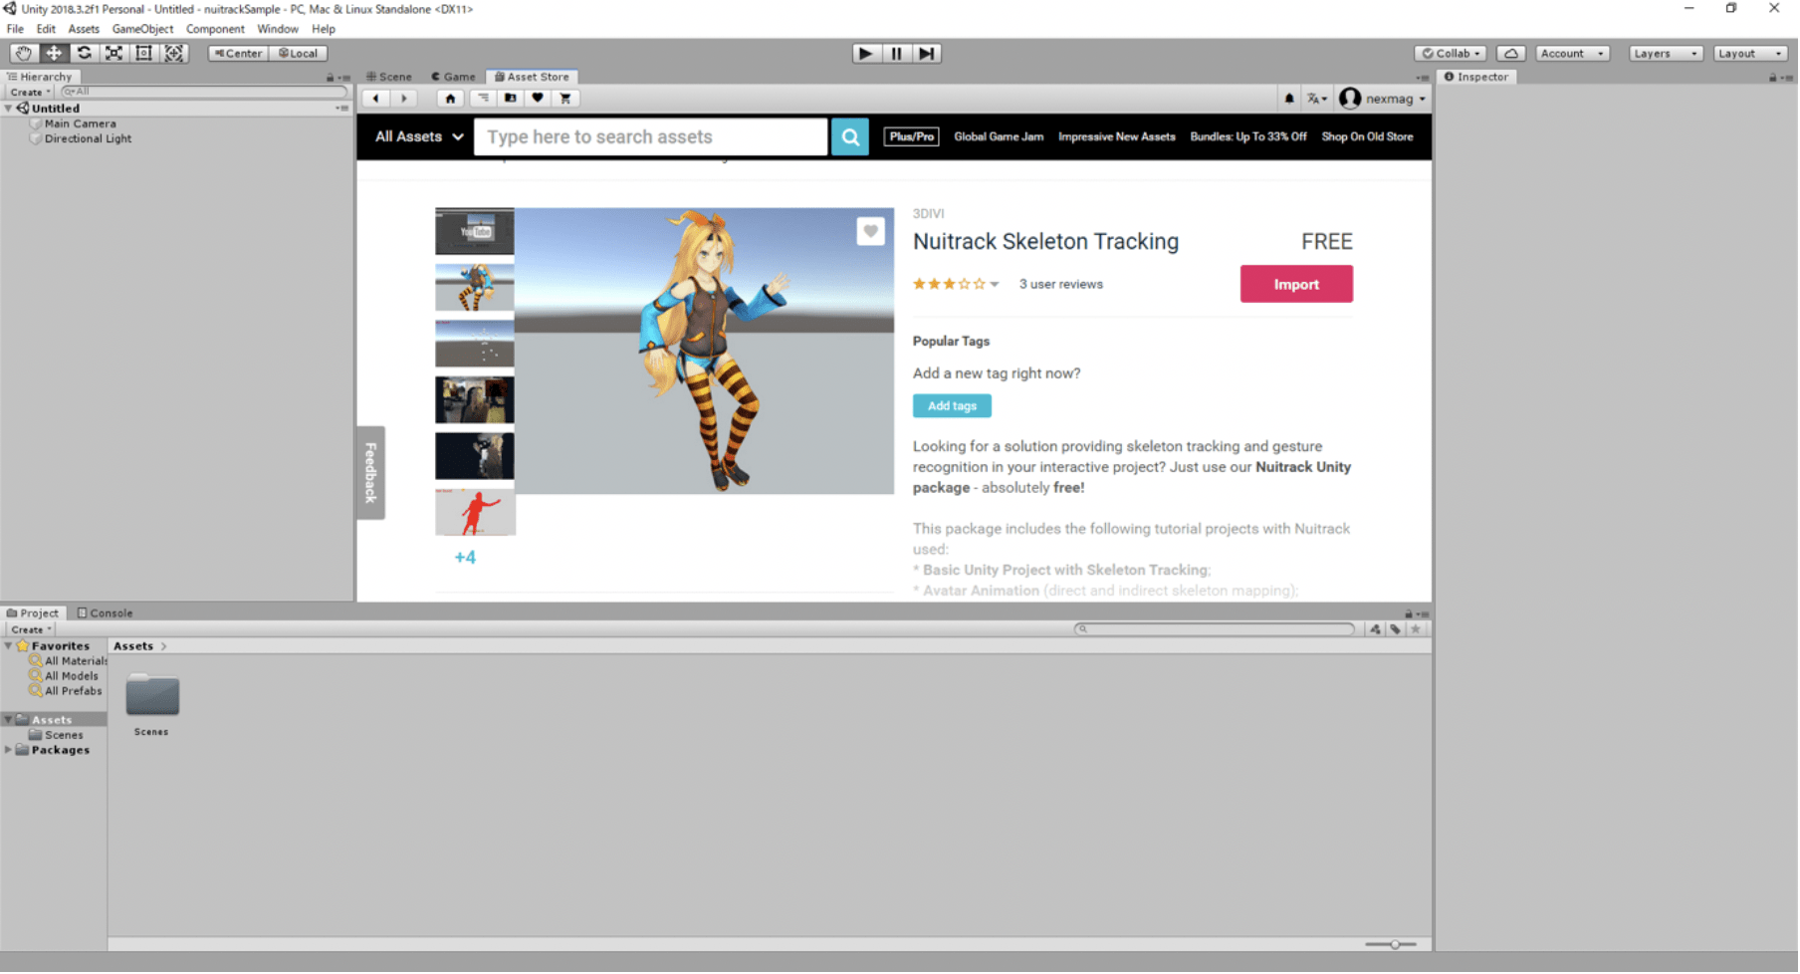
Task: Open Asset Store notifications bell
Action: [1289, 99]
